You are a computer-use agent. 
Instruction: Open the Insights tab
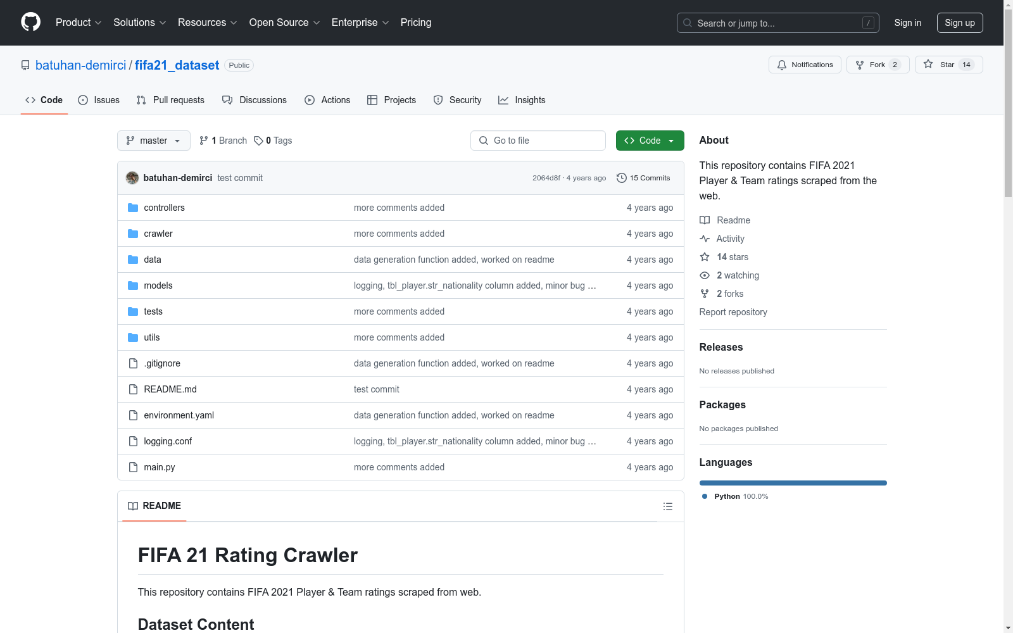coord(522,100)
